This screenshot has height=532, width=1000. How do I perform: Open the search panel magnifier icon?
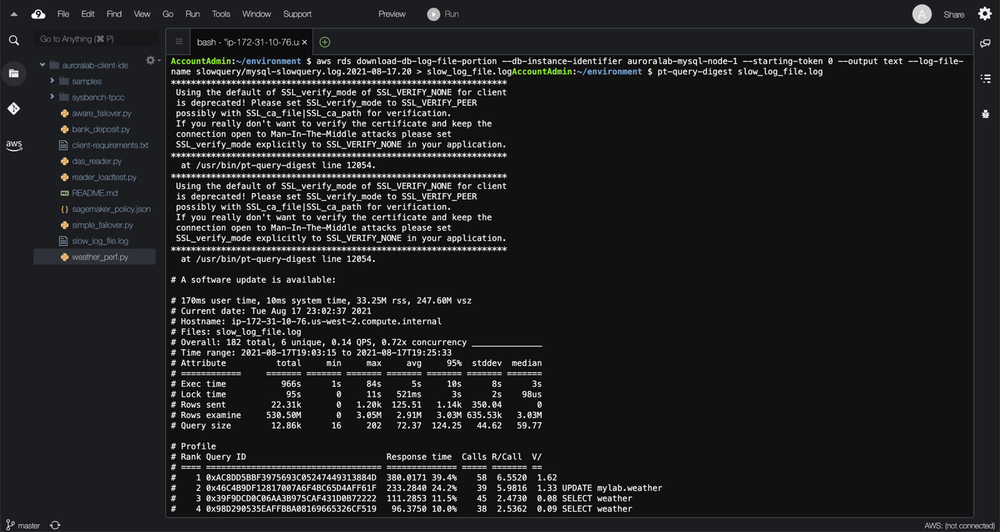[x=14, y=41]
